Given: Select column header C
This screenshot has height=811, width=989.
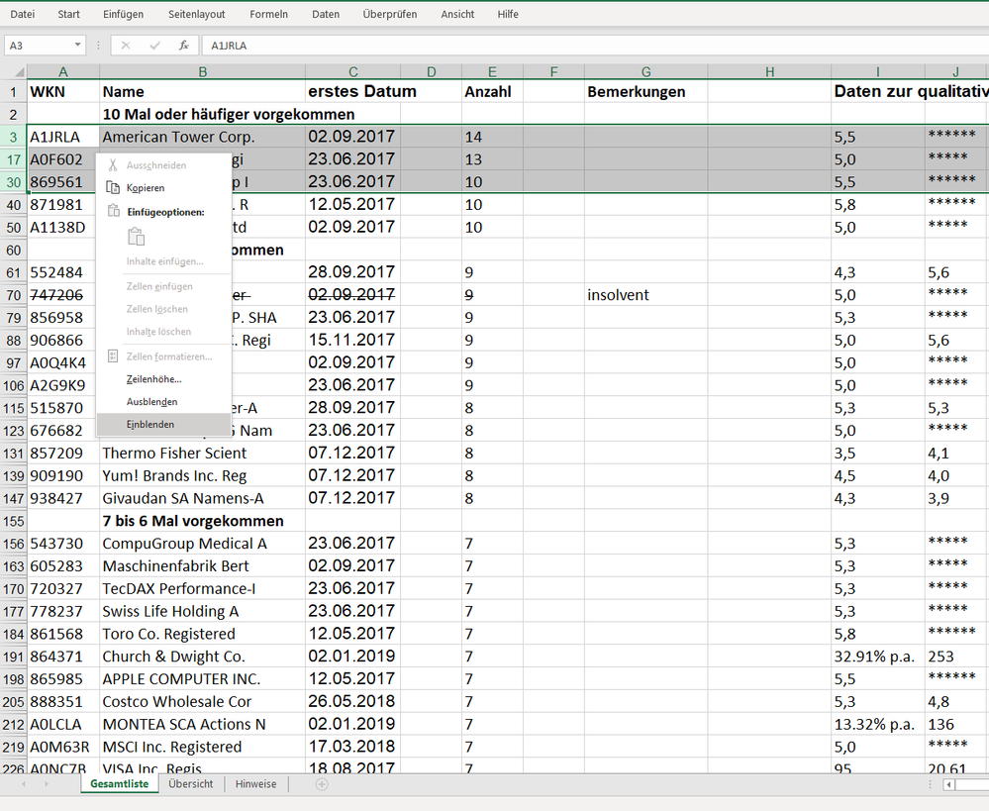Looking at the screenshot, I should point(352,71).
